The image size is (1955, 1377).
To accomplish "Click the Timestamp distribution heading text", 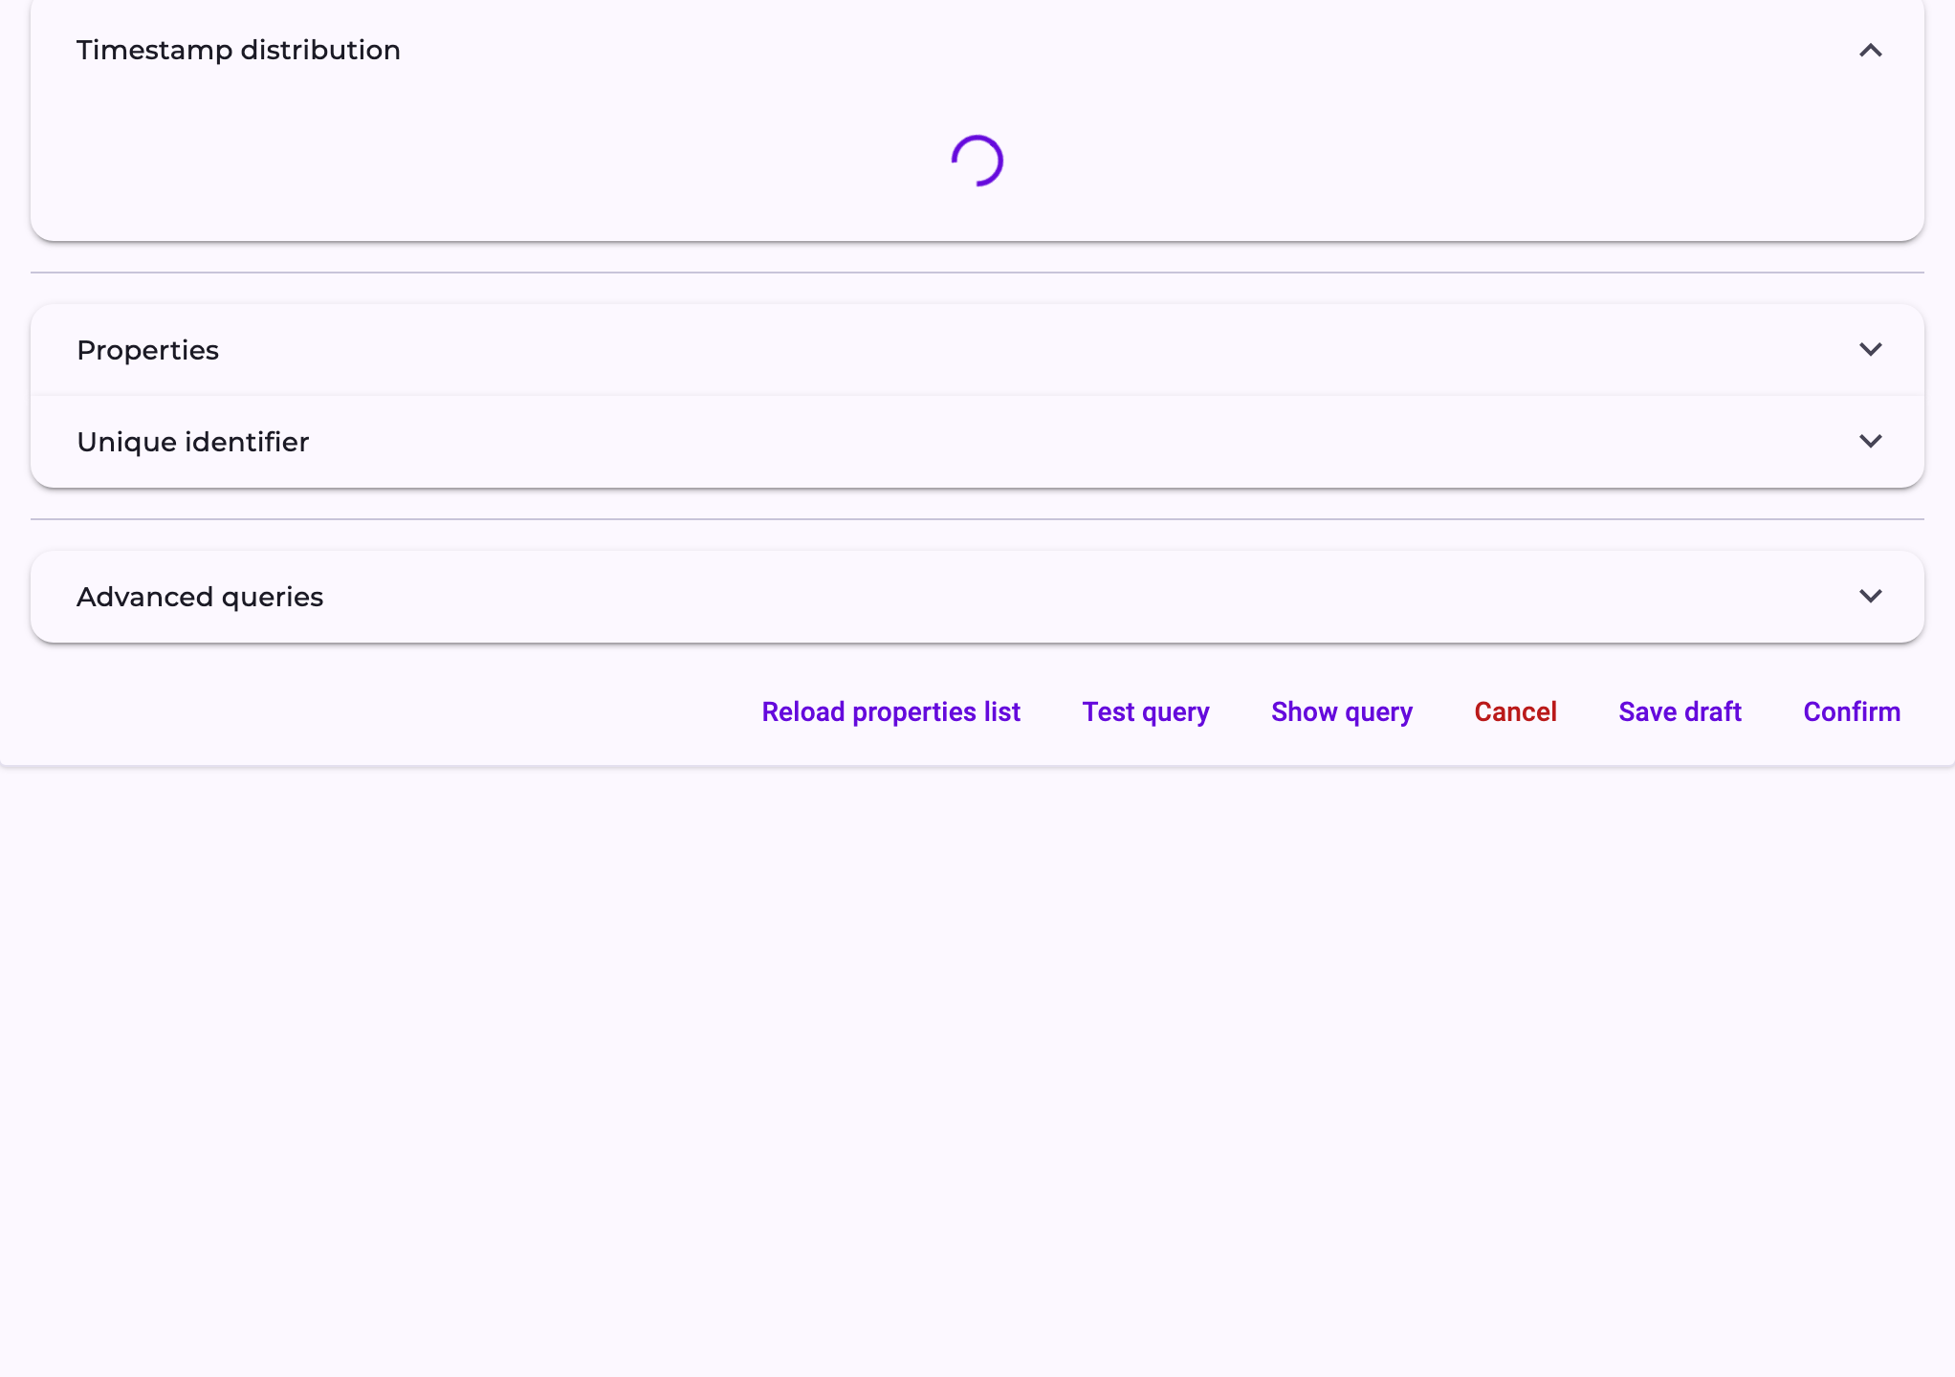I will [x=238, y=50].
